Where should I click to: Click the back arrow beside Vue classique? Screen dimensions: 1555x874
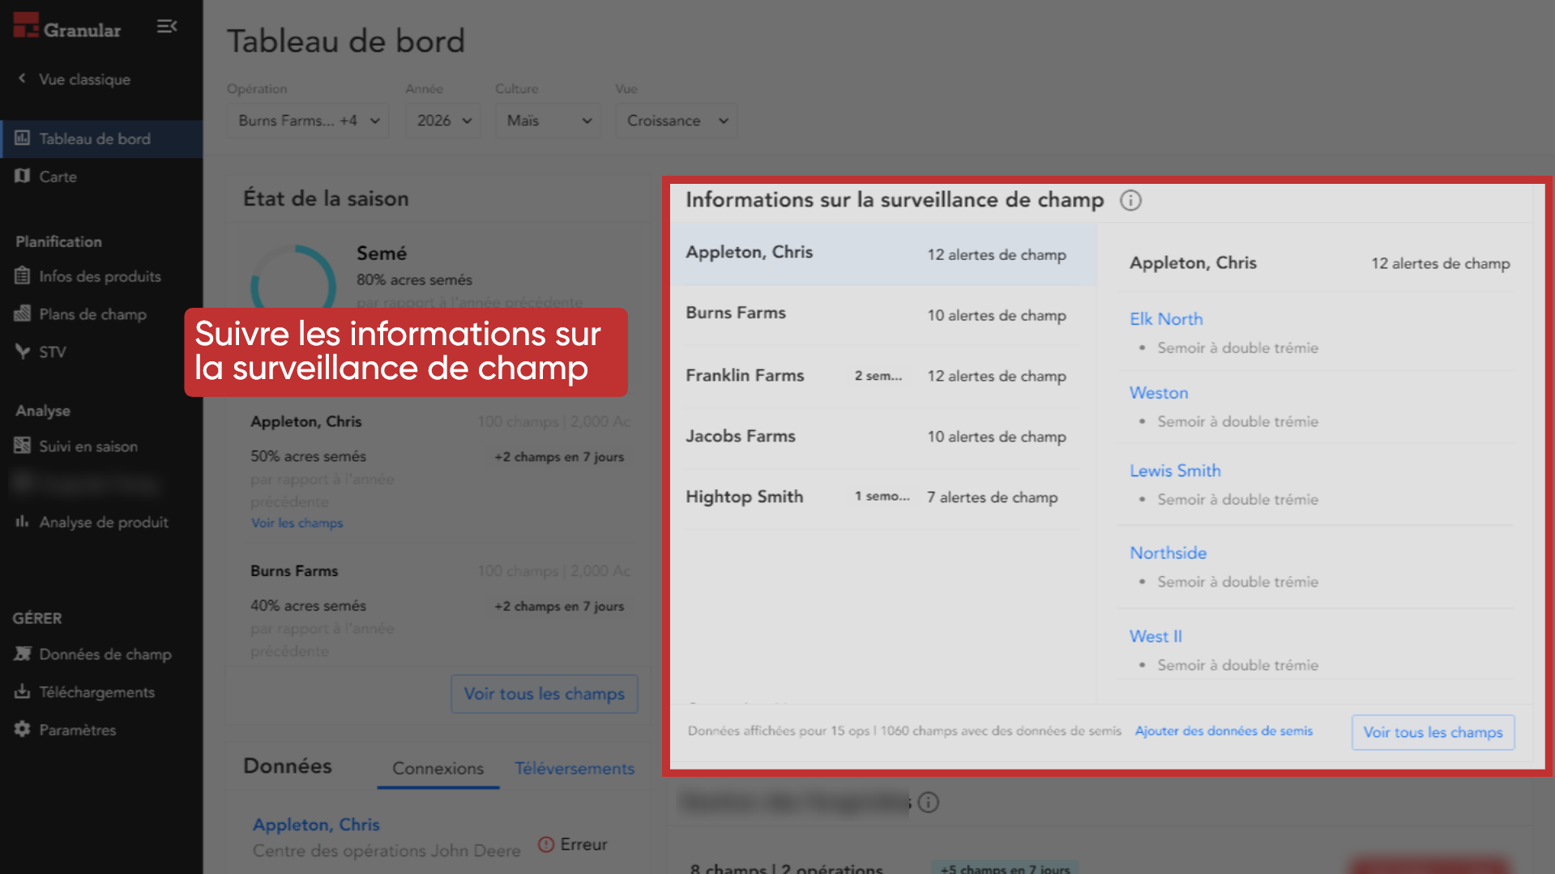tap(22, 79)
